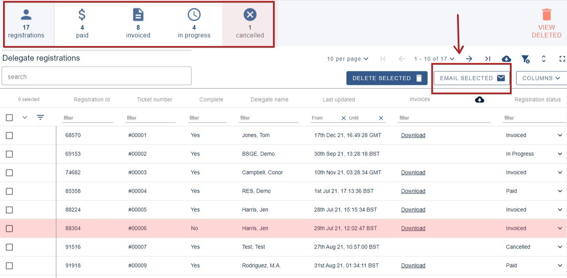Open the 17 registrations summary tile

click(26, 24)
